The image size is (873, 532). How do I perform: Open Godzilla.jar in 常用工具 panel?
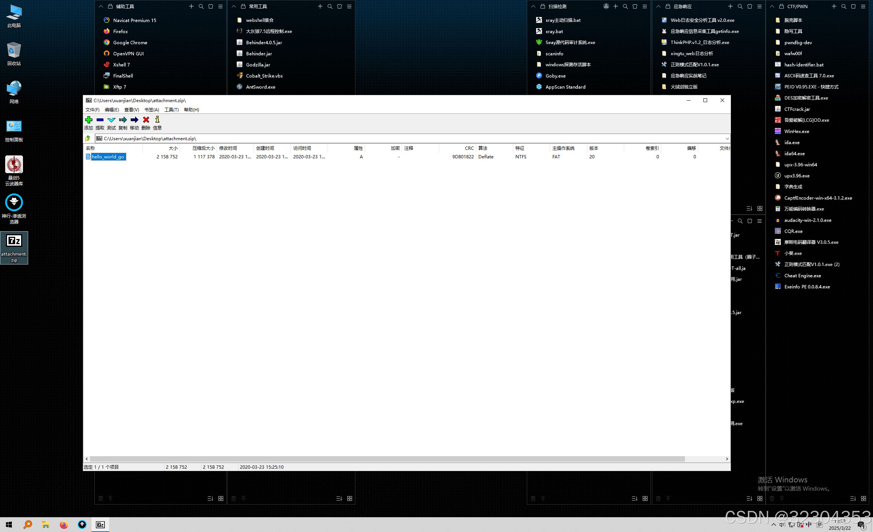tap(258, 64)
